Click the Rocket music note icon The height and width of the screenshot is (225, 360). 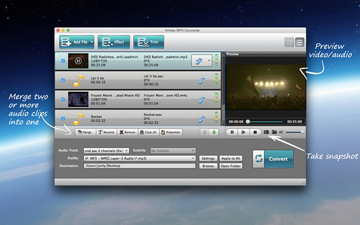(78, 118)
